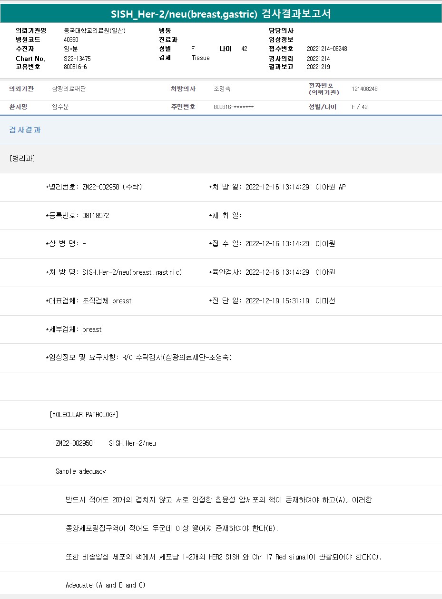Image resolution: width=442 pixels, height=599 pixels.
Task: Select the '*육안검사' timestamp line
Action: (272, 272)
